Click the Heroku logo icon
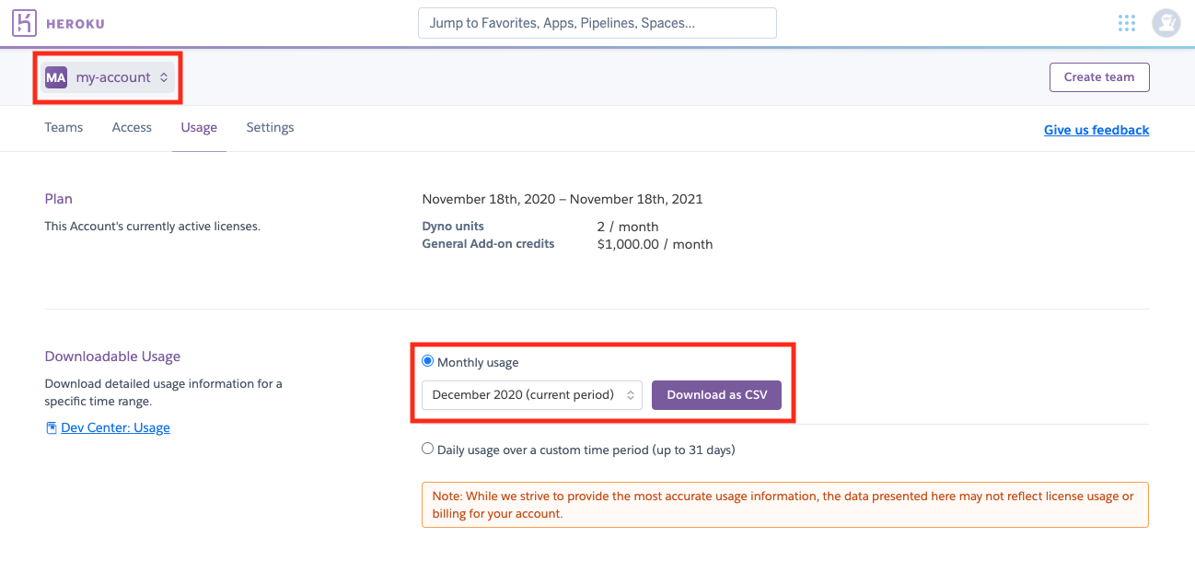The width and height of the screenshot is (1195, 561). pos(24,23)
